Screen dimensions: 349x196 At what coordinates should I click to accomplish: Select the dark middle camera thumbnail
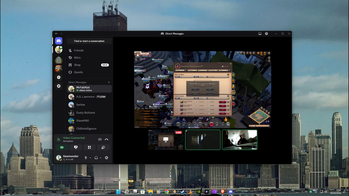click(x=203, y=140)
